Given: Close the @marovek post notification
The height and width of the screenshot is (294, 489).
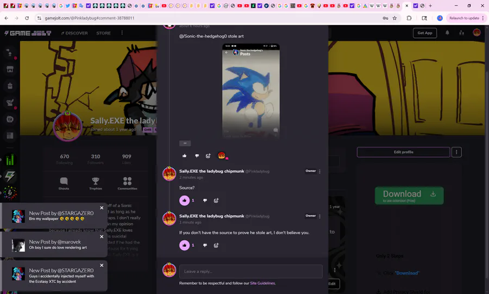Looking at the screenshot, I should tap(102, 236).
